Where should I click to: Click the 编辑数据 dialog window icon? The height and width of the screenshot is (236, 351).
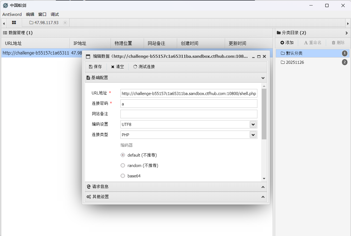[88, 57]
